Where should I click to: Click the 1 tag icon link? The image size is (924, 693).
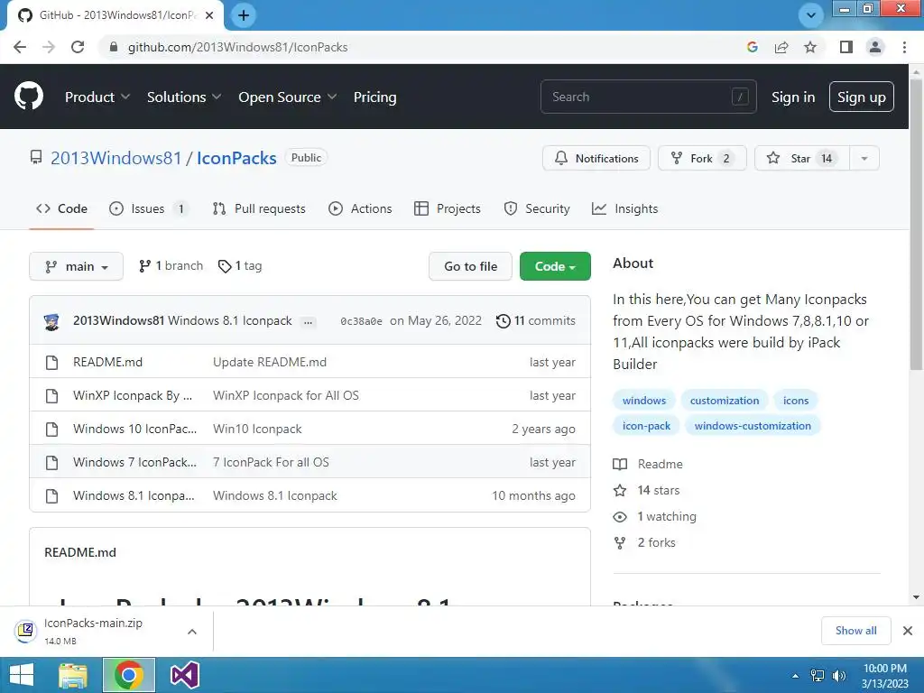pyautogui.click(x=240, y=266)
